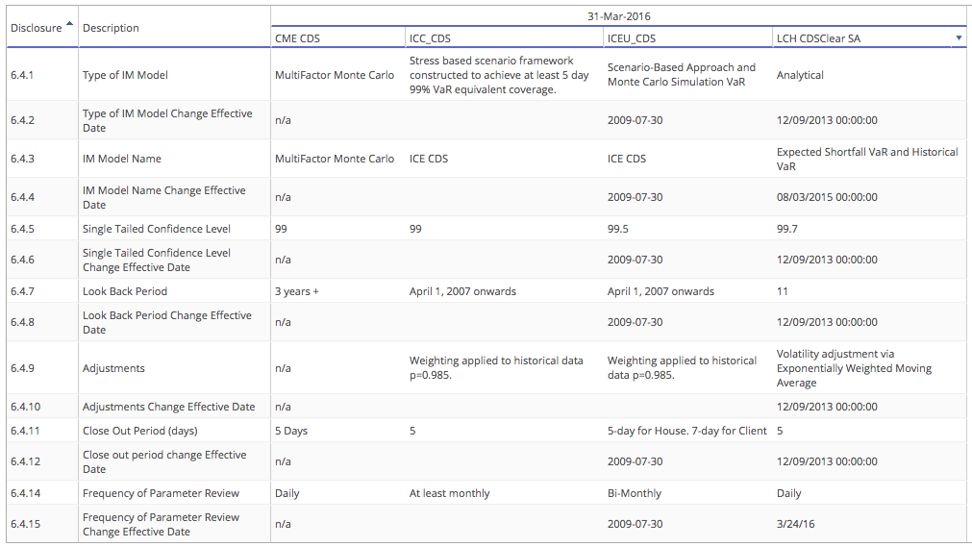Screen dimensions: 972x547
Task: Select disclosure number 6.4.8
Action: (x=22, y=322)
